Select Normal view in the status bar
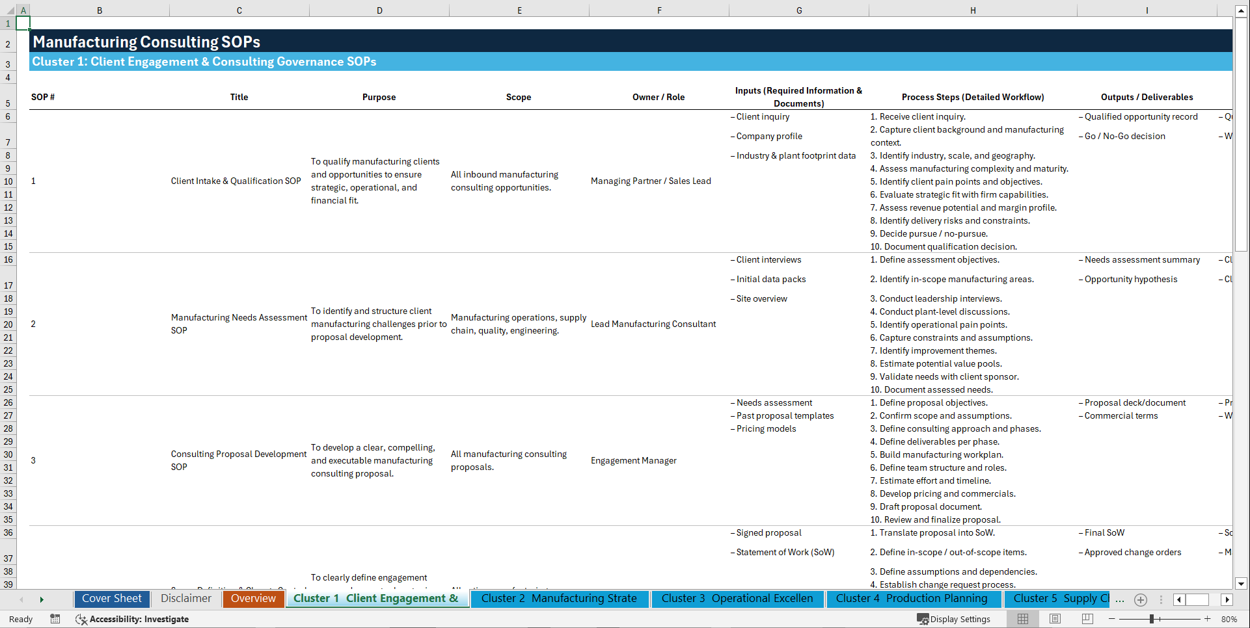Viewport: 1250px width, 628px height. point(1023,619)
